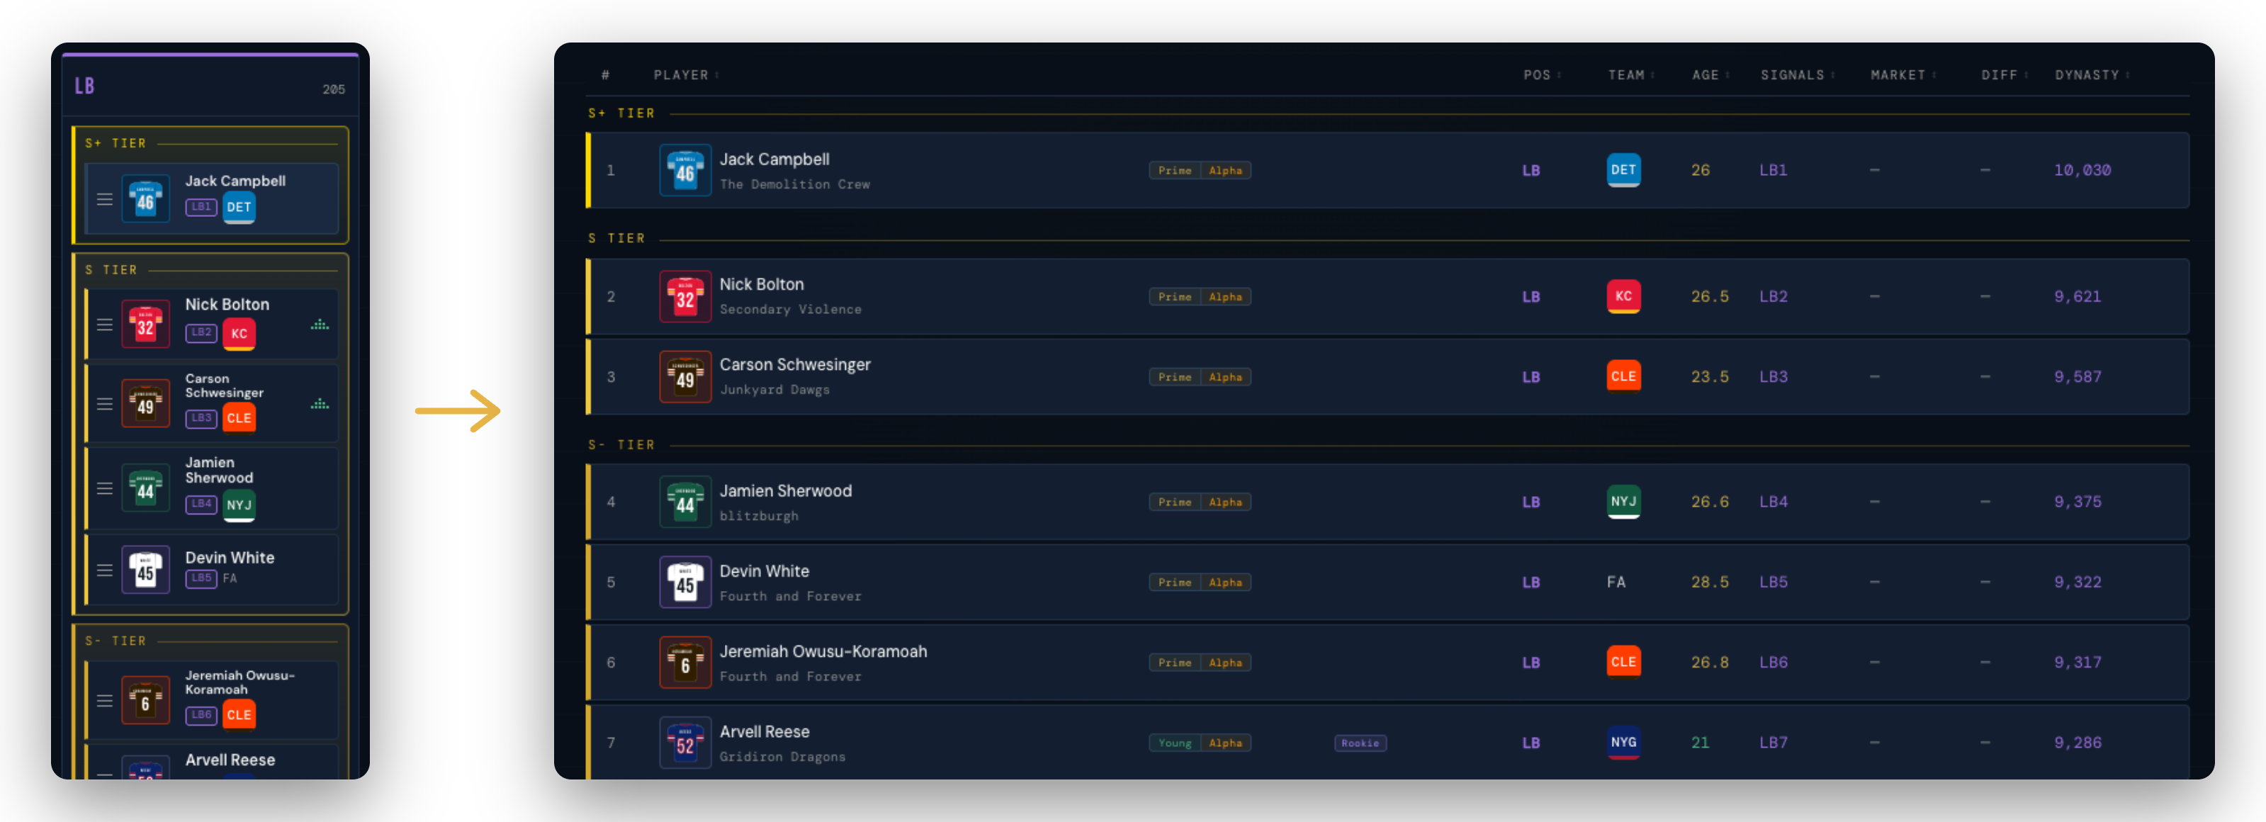Open Jack Campbell's table row
2266x822 pixels.
[x=1387, y=170]
